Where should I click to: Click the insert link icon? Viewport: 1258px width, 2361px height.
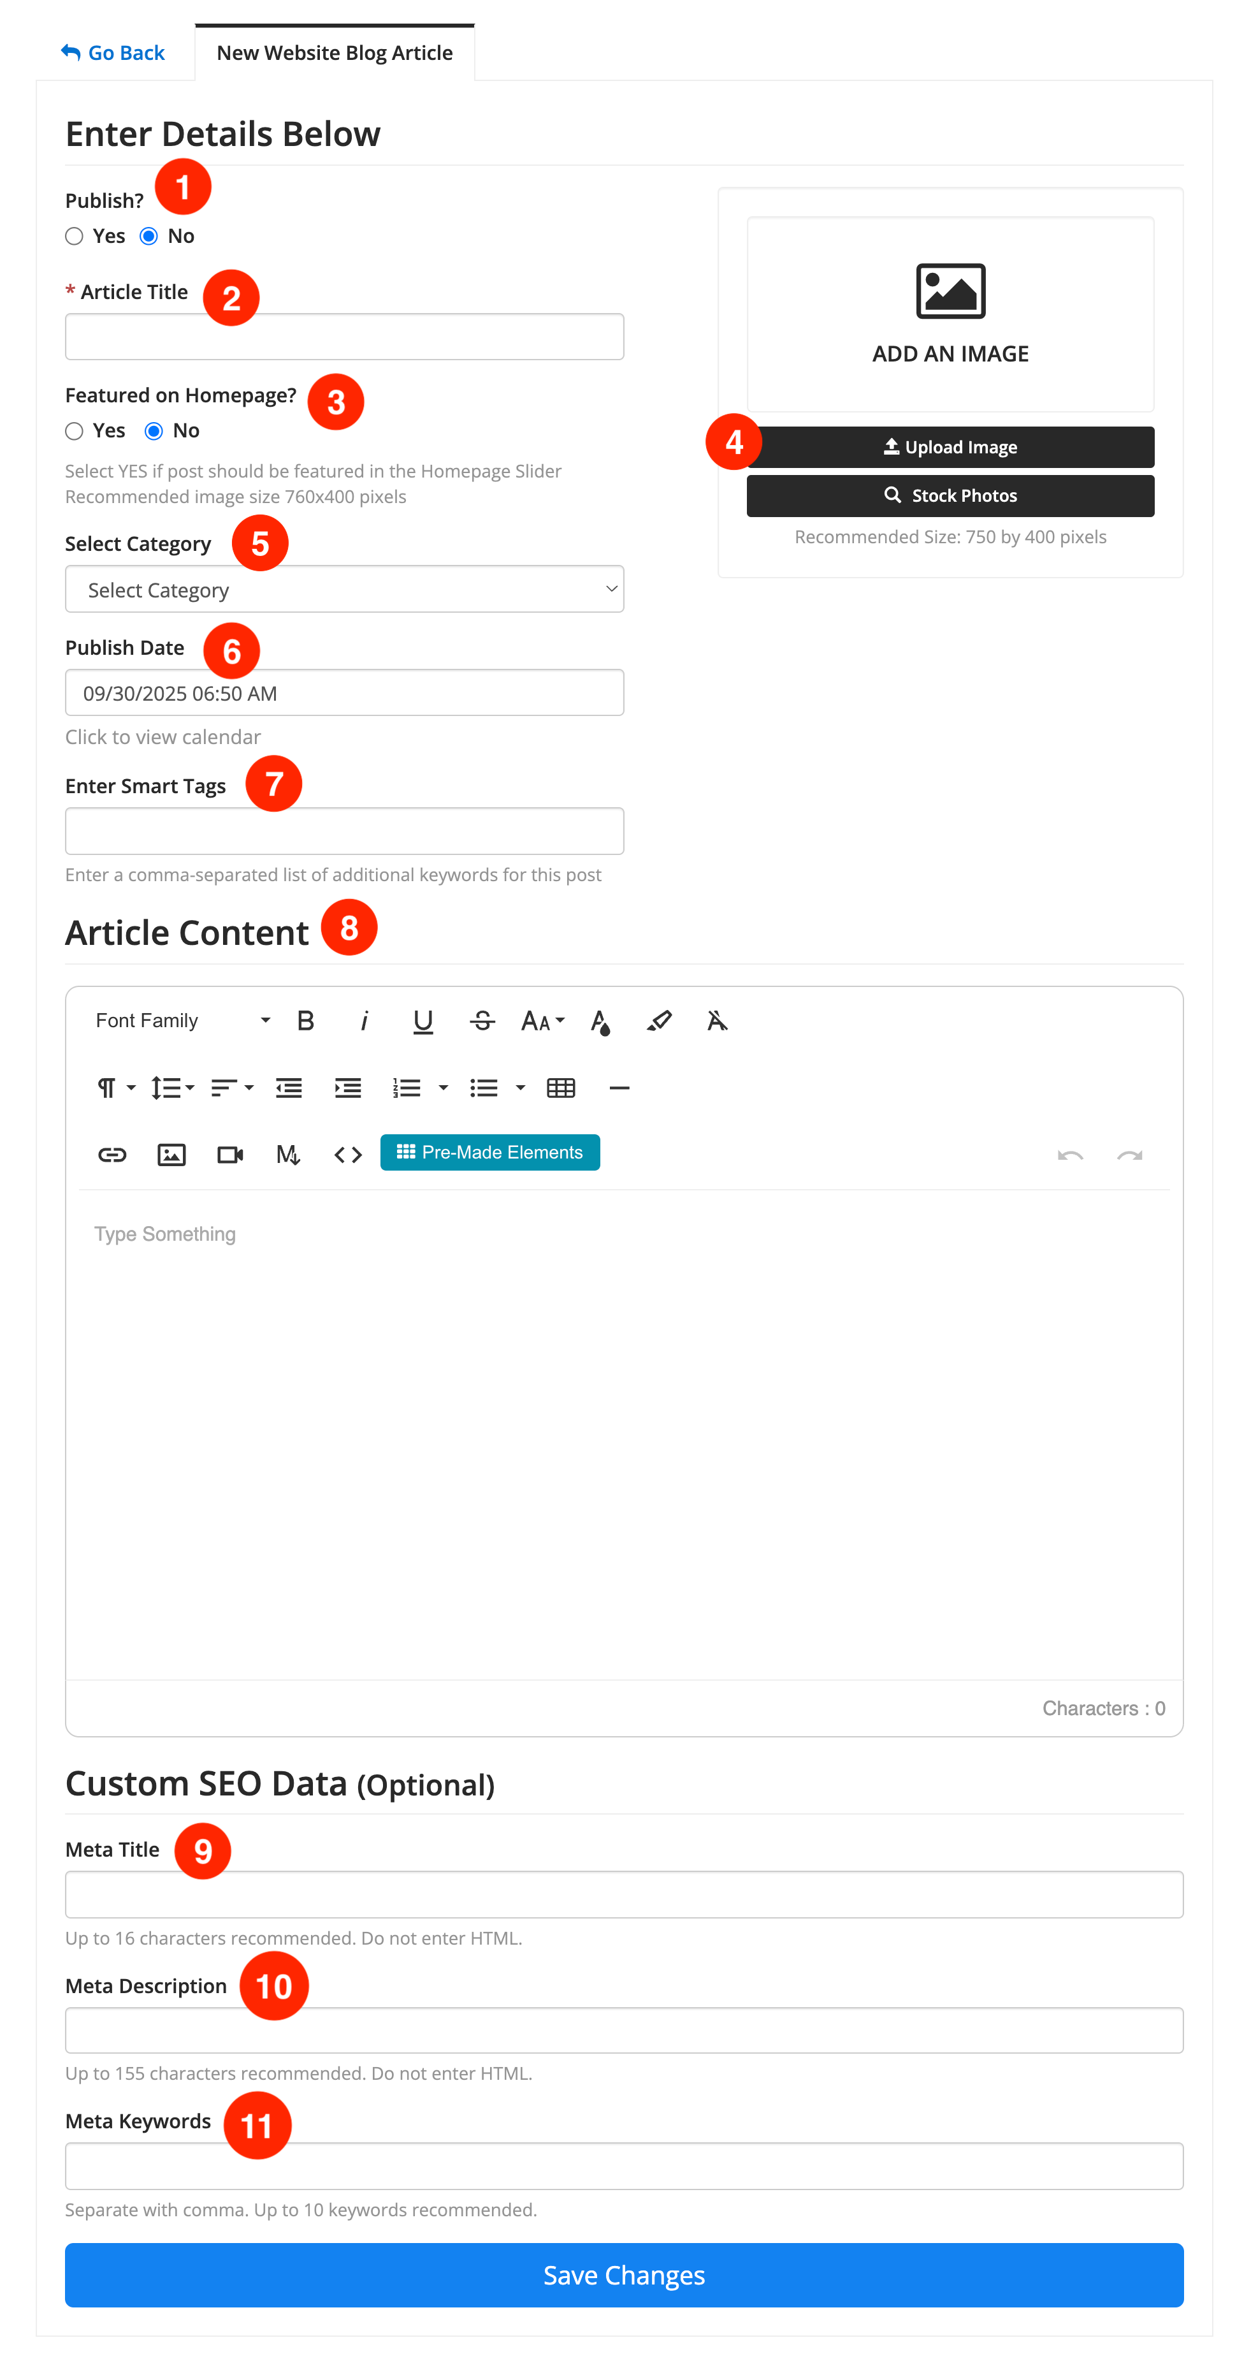[112, 1154]
